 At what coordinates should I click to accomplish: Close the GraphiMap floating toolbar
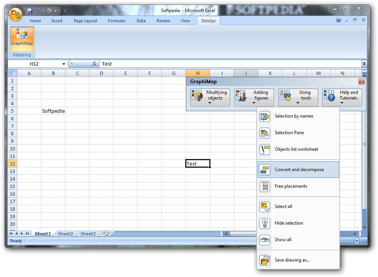(361, 82)
